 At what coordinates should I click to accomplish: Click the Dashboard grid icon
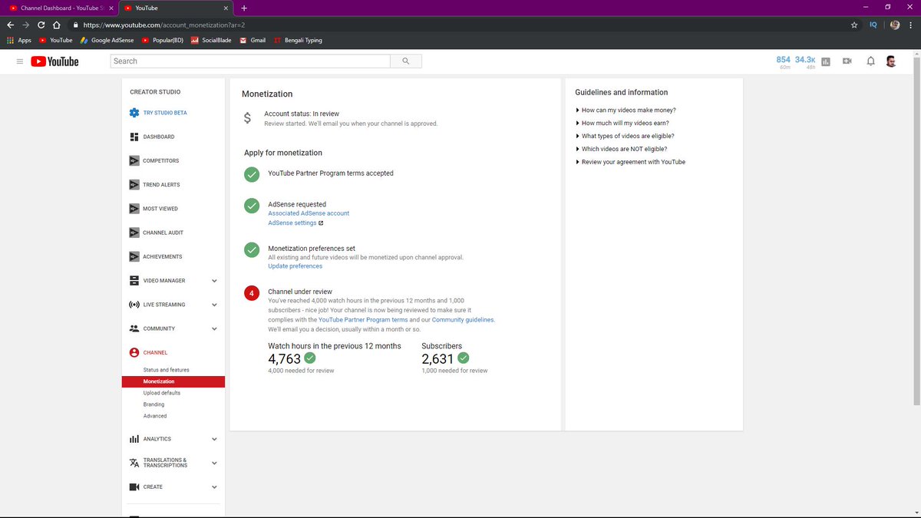pyautogui.click(x=134, y=137)
